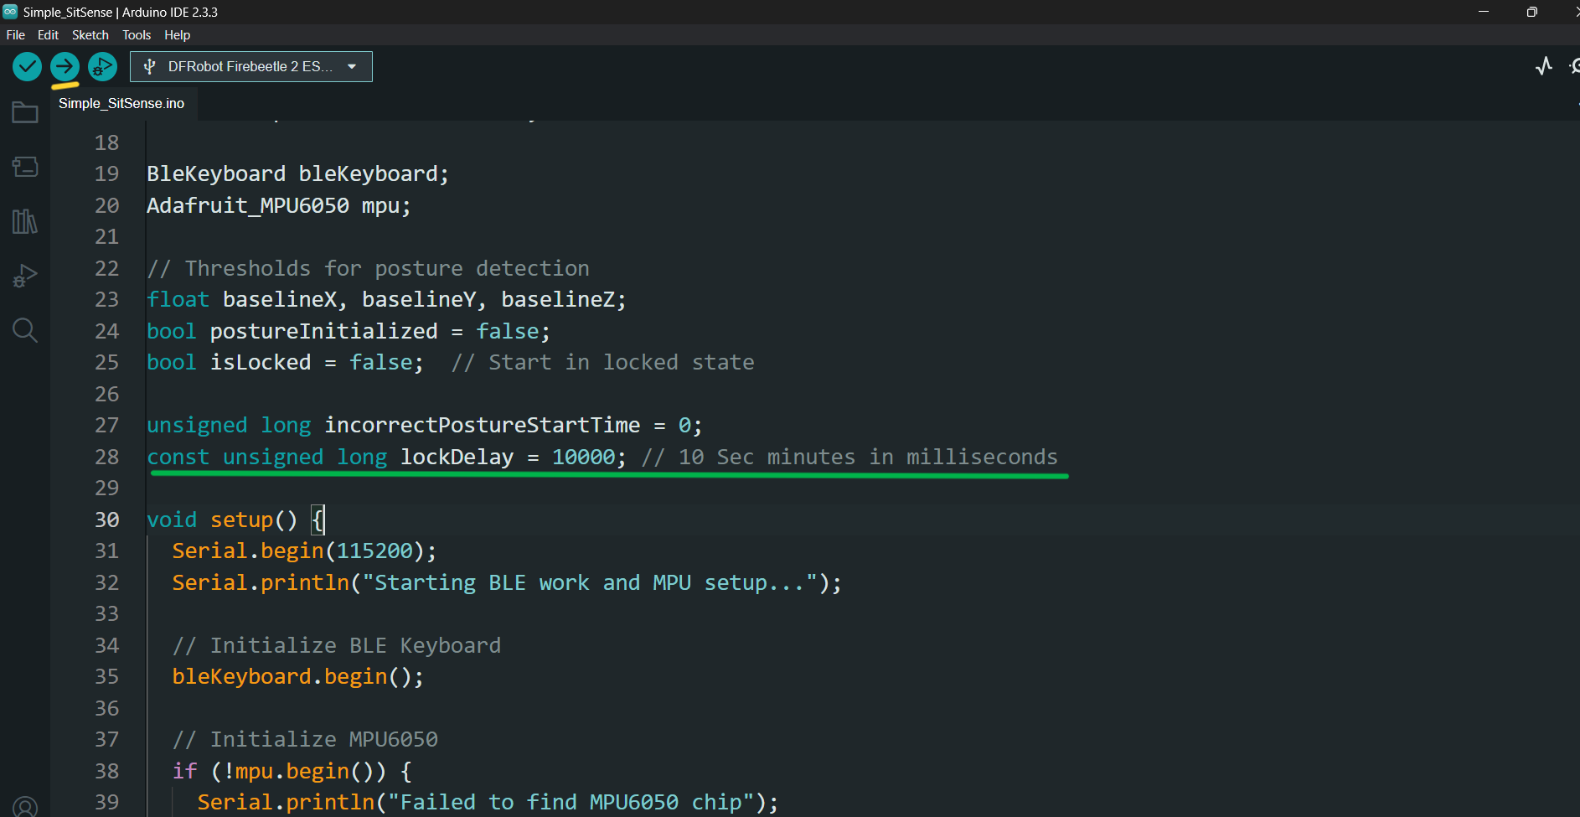Image resolution: width=1580 pixels, height=817 pixels.
Task: Open the Debug panel in sidebar
Action: (x=25, y=276)
